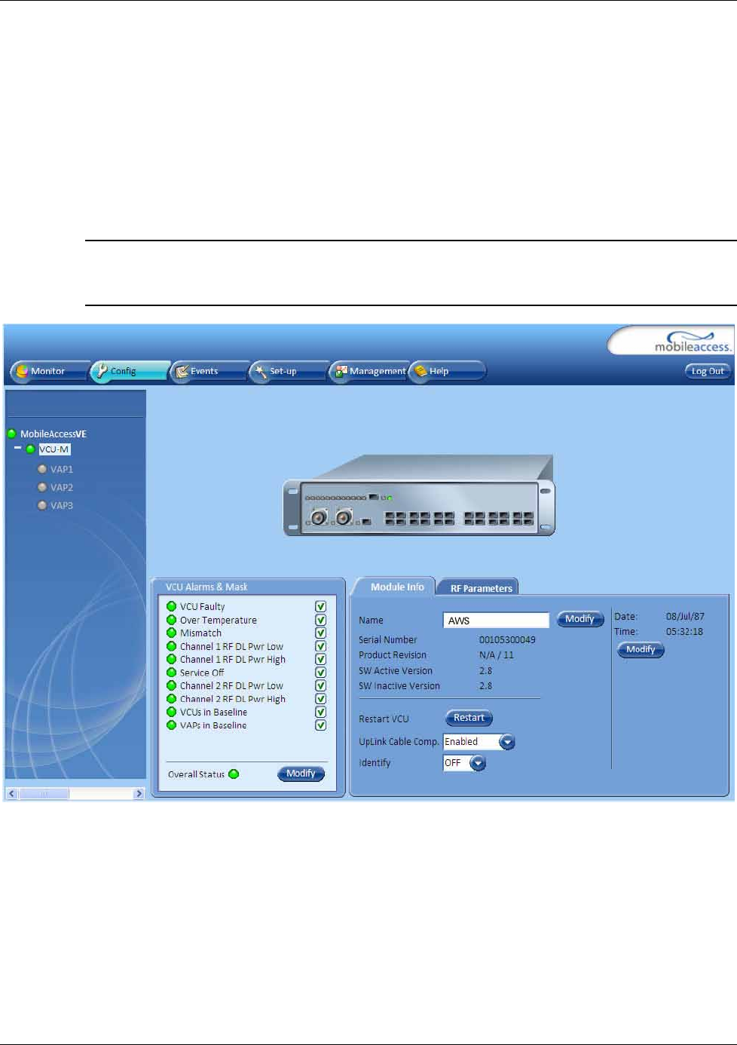The width and height of the screenshot is (737, 1045).
Task: Click the Events notepad icon
Action: pyautogui.click(x=182, y=371)
